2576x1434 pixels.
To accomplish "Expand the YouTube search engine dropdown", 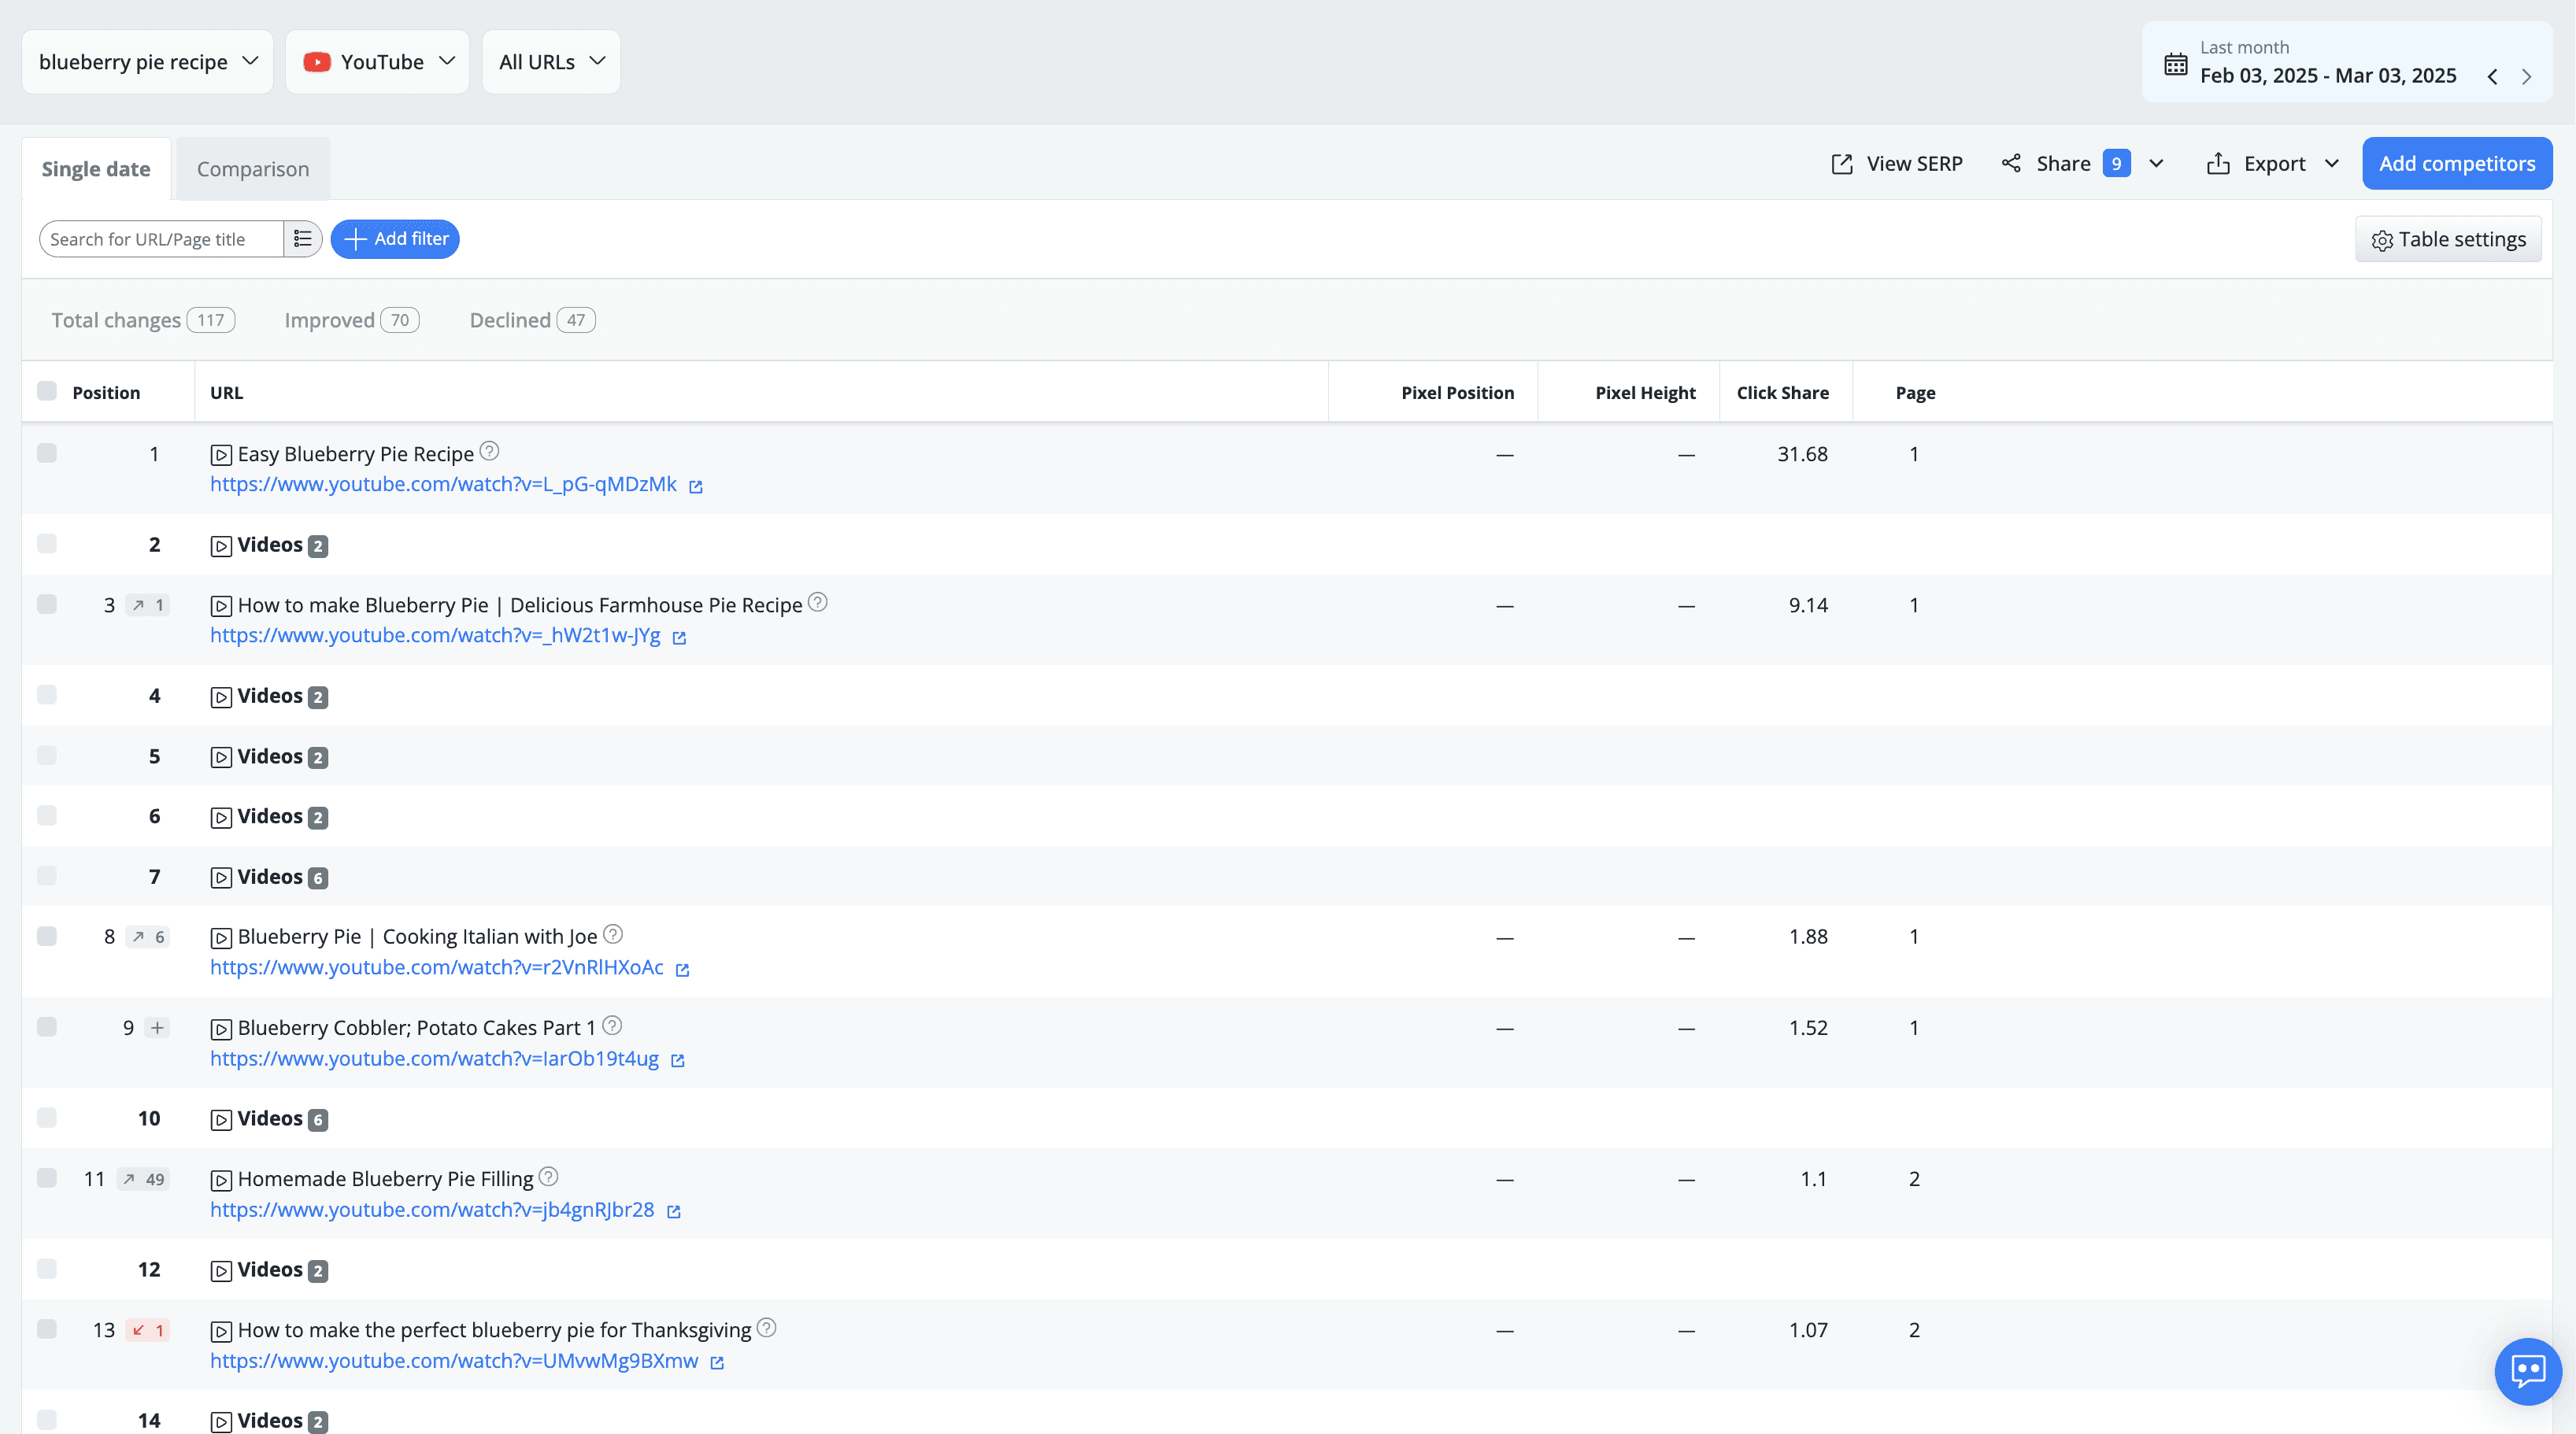I will click(378, 62).
